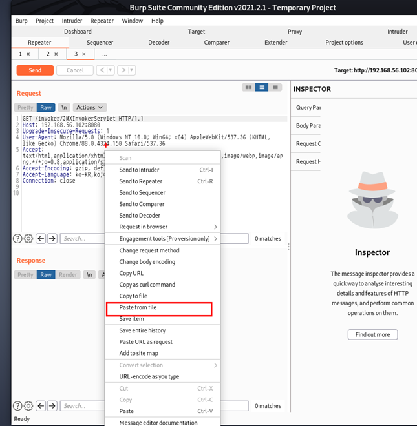This screenshot has height=426, width=417.
Task: Go back in request history
Action: click(x=102, y=70)
